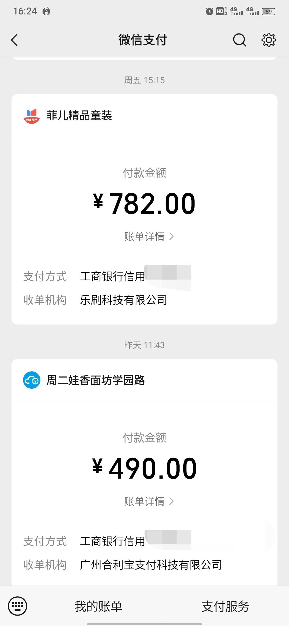Tap 广州合利宝支付科技有限公司 acquirer text
The height and width of the screenshot is (626, 289).
[151, 565]
